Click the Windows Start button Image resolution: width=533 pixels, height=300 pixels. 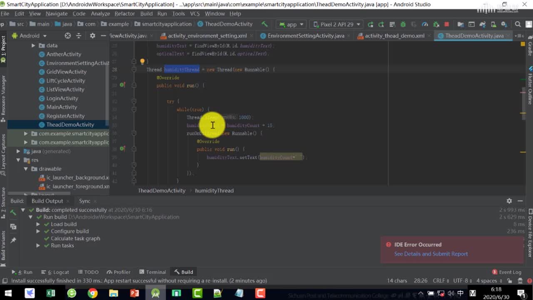pyautogui.click(x=8, y=293)
